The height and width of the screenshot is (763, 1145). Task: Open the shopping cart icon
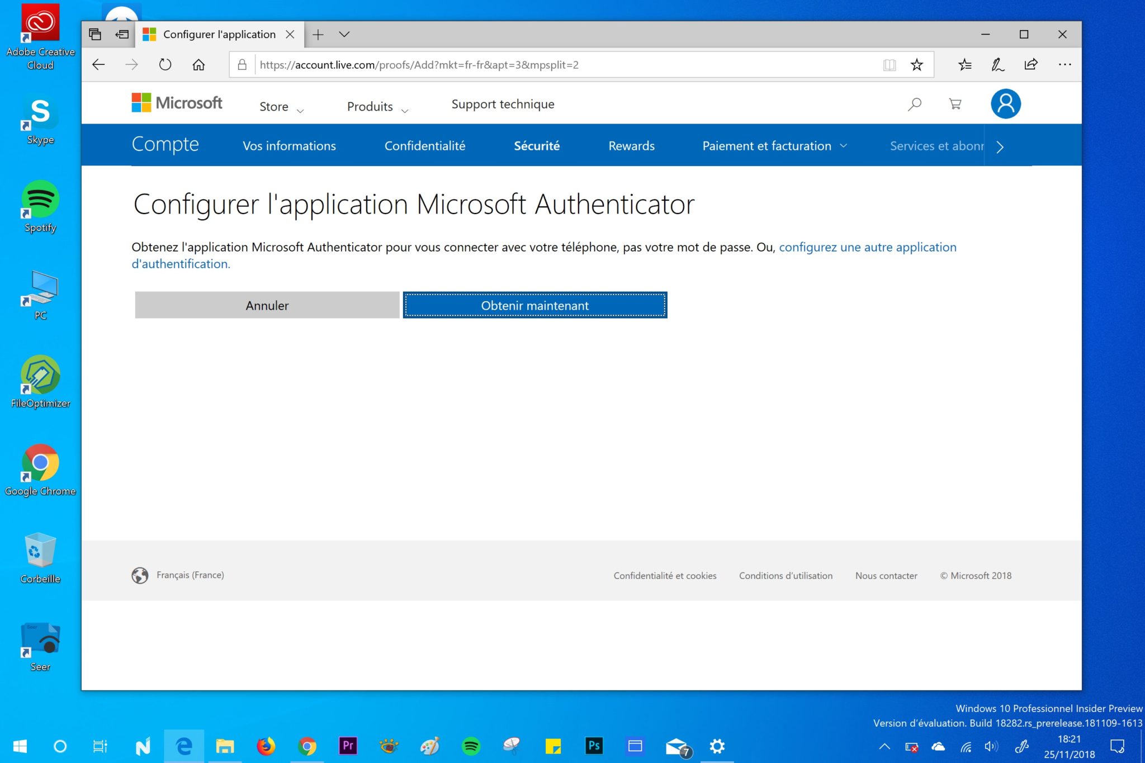coord(955,104)
